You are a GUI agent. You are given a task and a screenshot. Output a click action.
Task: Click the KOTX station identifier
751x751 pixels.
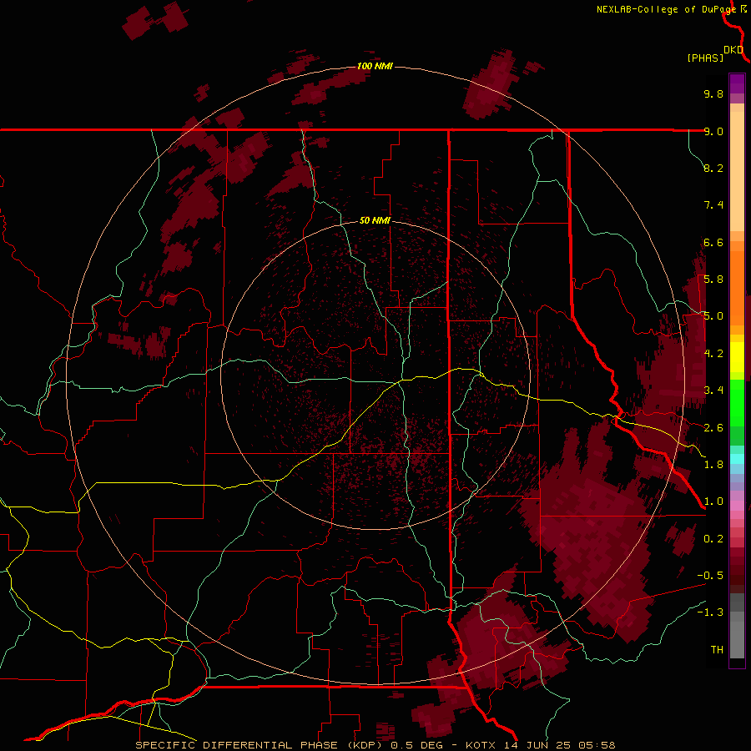pos(482,745)
